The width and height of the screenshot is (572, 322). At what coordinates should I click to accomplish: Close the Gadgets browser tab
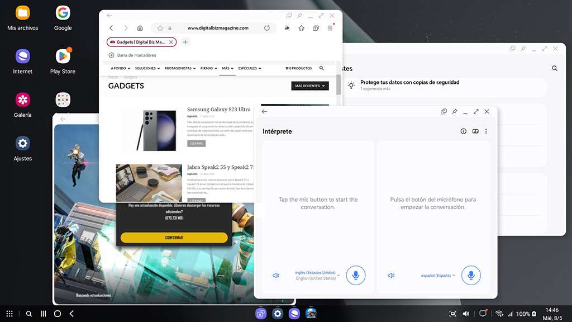171,42
